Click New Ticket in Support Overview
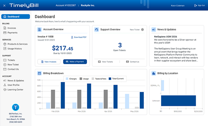This screenshot has height=126, width=208. (x=135, y=30)
